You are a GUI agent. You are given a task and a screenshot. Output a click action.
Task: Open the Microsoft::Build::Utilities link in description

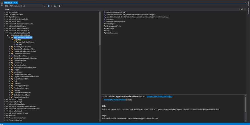tap(115, 100)
